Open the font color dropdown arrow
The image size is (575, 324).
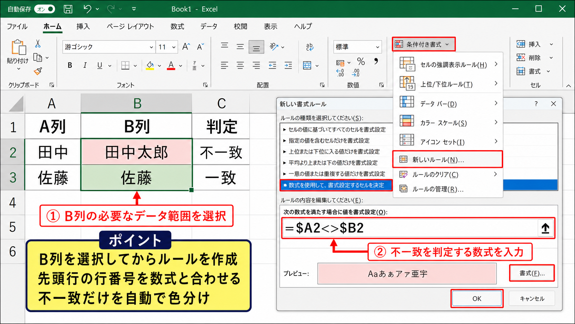[x=181, y=65]
